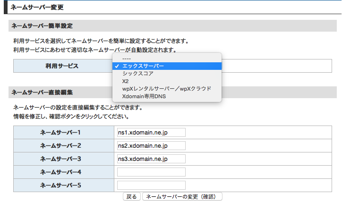Click the ネームサーバー直接編集 section heading
Viewport: 342px width, 202px height.
tap(42, 93)
